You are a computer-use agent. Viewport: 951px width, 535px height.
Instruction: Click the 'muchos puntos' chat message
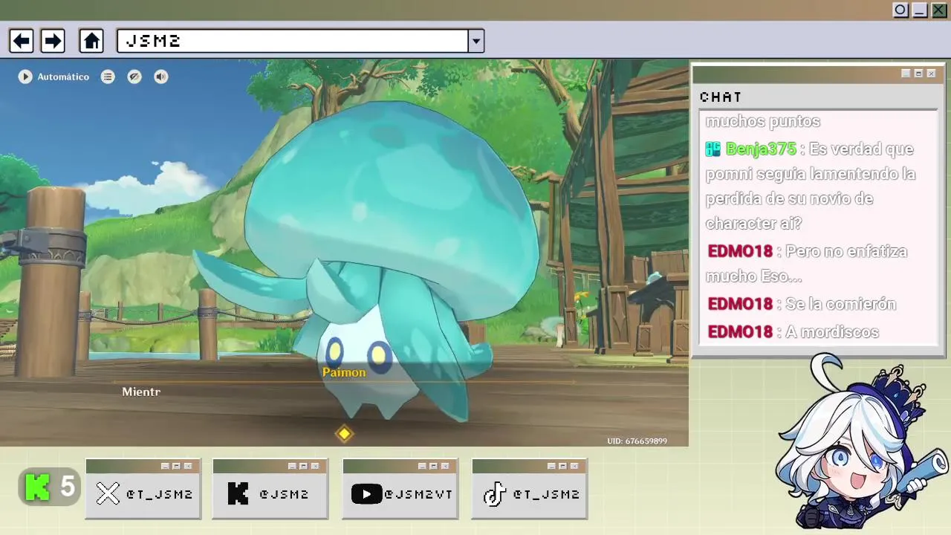click(763, 122)
